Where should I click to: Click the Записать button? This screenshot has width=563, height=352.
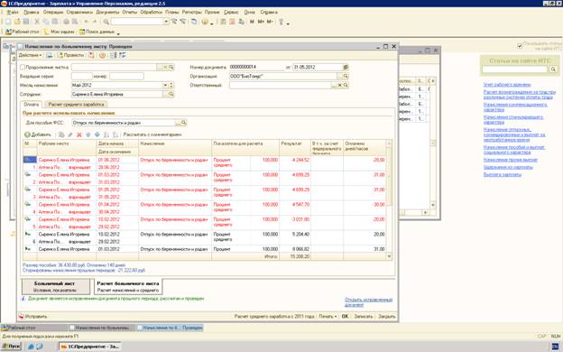click(363, 317)
